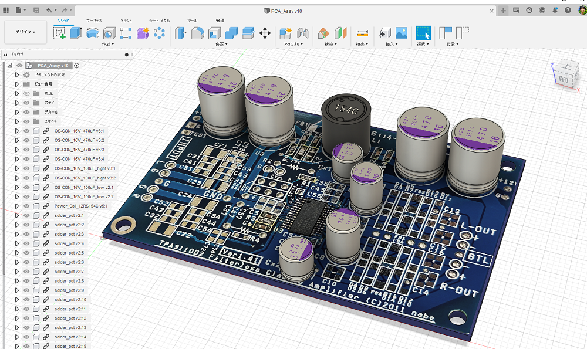Click the Joint assembly icon
The height and width of the screenshot is (349, 587).
click(x=302, y=33)
